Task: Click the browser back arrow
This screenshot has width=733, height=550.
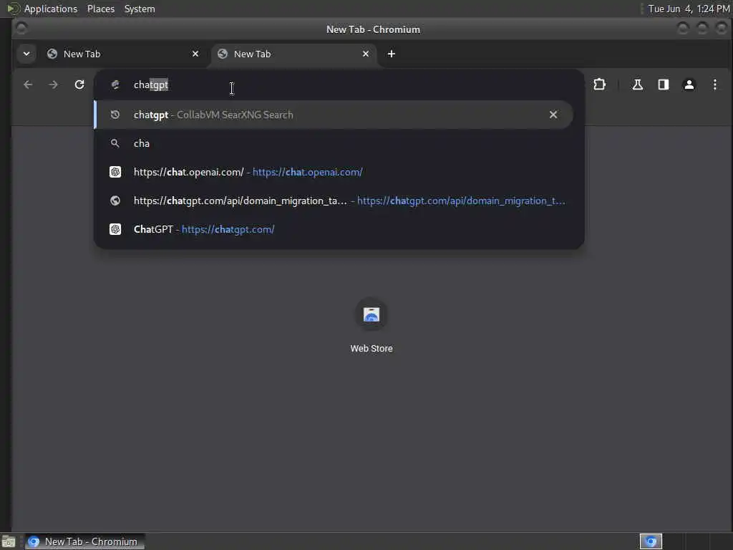Action: [x=28, y=85]
